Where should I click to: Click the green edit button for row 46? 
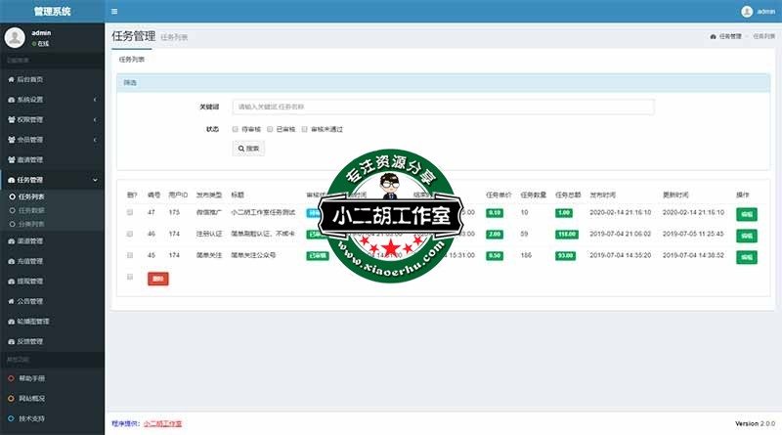pos(747,236)
